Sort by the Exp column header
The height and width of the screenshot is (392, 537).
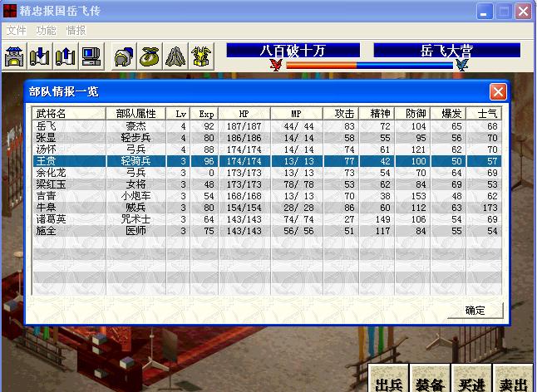(x=204, y=114)
